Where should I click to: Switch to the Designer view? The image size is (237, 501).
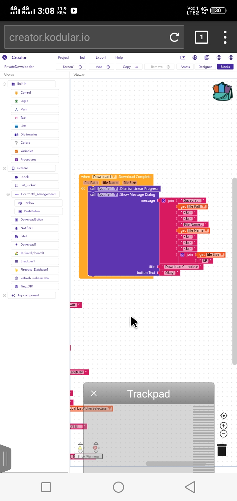pos(205,67)
